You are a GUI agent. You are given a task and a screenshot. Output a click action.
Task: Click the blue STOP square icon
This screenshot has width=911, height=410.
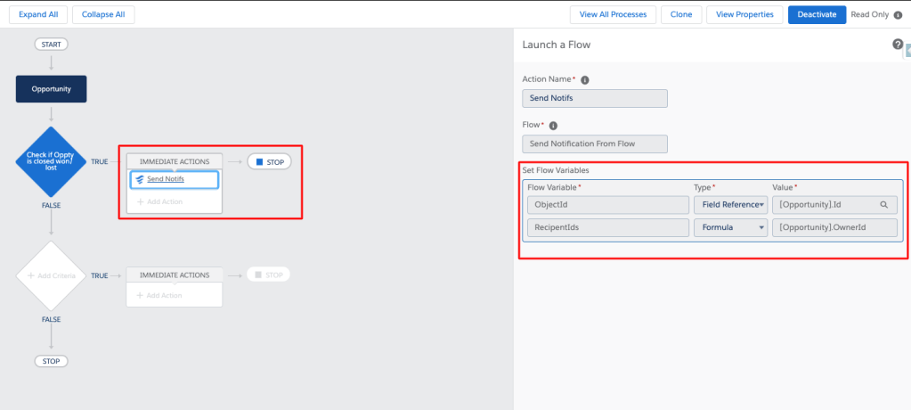pos(259,162)
